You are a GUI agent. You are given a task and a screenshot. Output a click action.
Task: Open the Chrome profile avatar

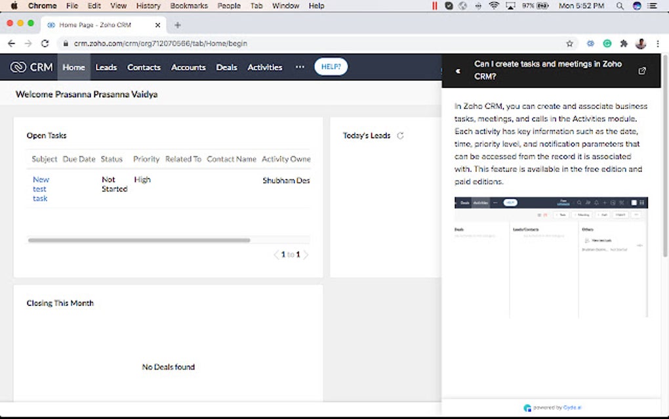640,43
